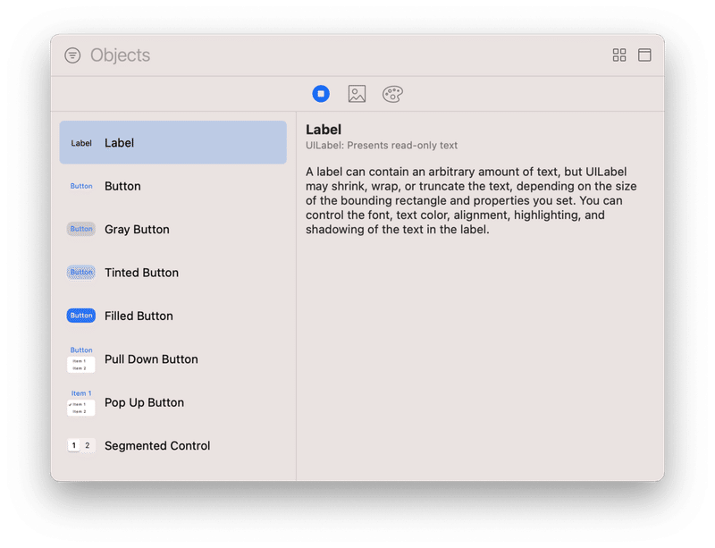Screen dimensions: 715x548
Task: Select the Pop Up Button object
Action: tap(172, 402)
